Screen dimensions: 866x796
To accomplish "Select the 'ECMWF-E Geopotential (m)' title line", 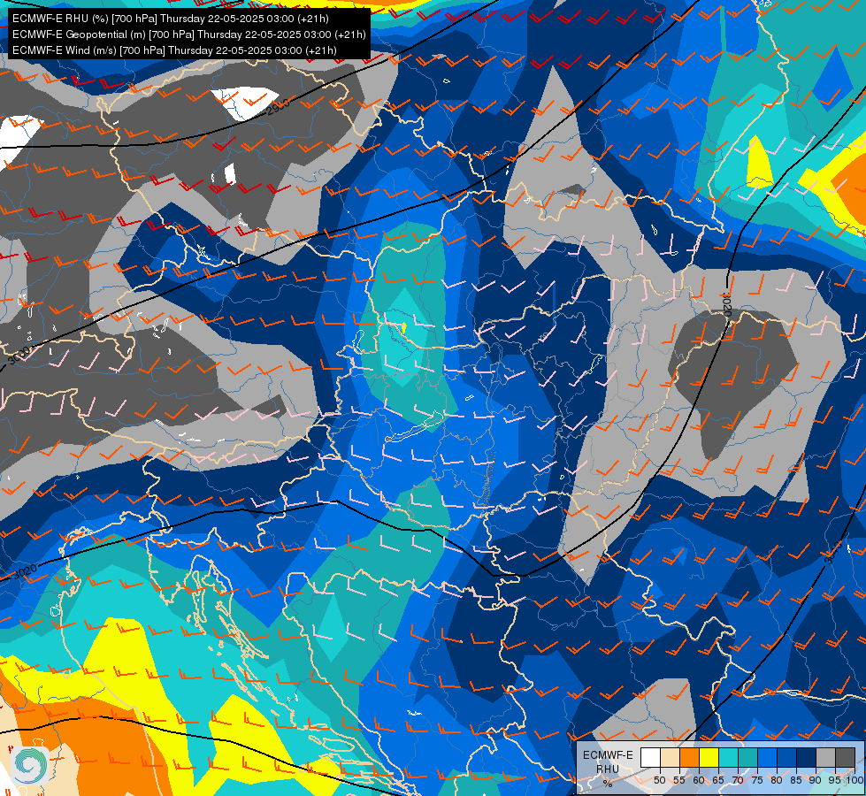I will pyautogui.click(x=189, y=34).
